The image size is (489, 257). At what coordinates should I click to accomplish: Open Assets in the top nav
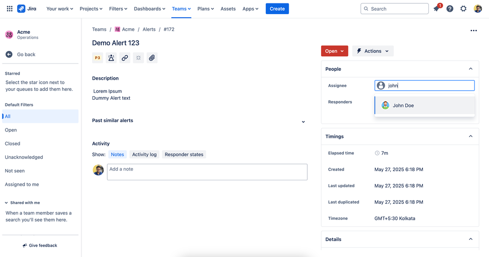[x=228, y=9]
